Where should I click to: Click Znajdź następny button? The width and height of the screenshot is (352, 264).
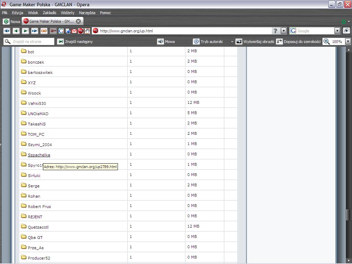75,42
